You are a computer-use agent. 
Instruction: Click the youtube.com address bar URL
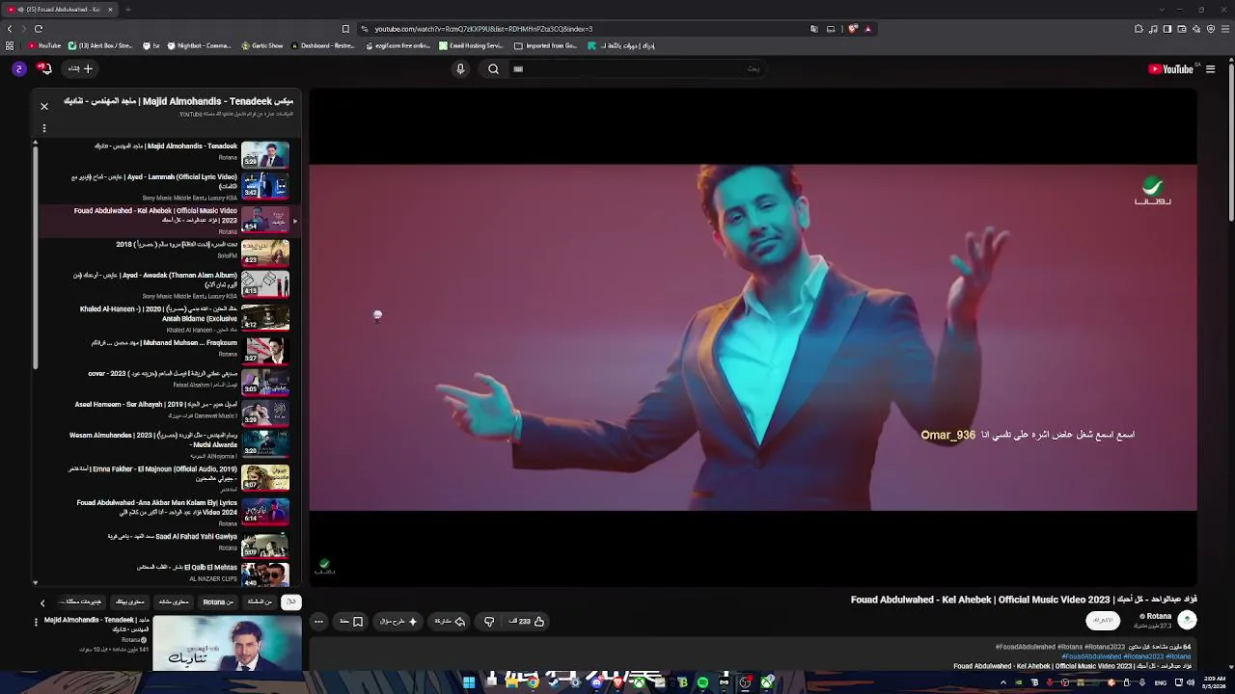point(483,29)
